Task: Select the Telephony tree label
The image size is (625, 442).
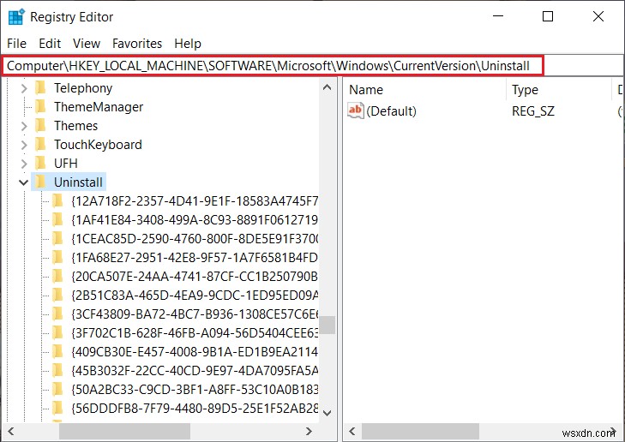Action: coord(83,88)
